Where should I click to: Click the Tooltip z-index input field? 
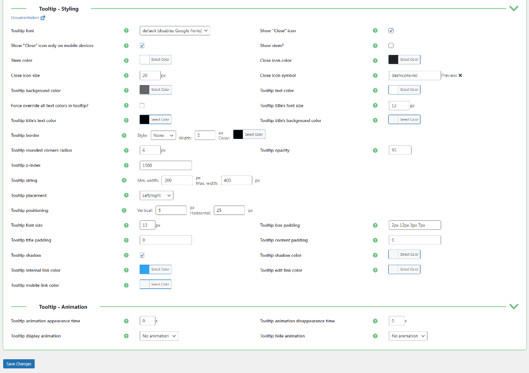pos(166,165)
